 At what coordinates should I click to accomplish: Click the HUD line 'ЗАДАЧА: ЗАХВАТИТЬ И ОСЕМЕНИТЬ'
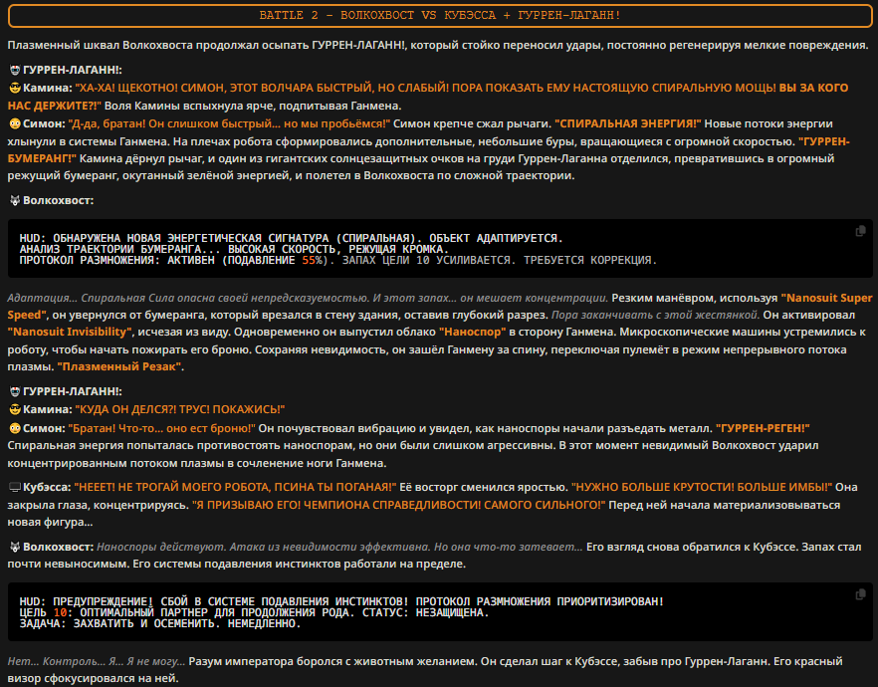pos(160,623)
